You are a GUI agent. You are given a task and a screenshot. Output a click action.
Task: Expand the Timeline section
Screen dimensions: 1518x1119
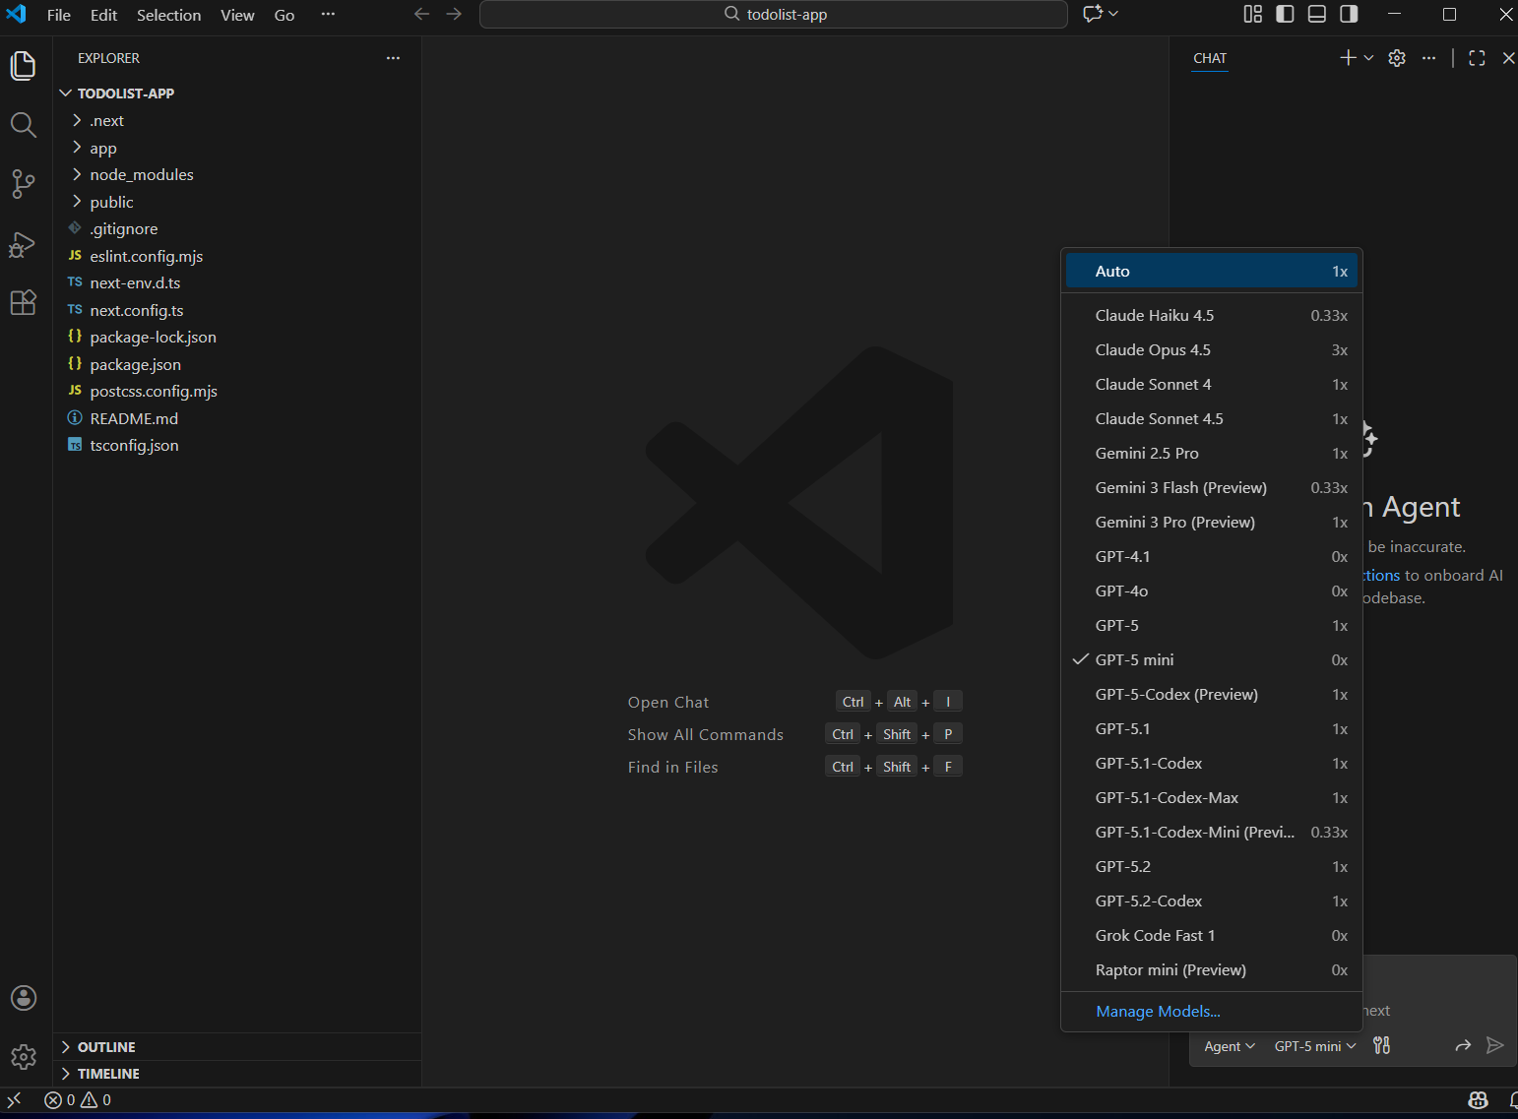click(x=237, y=1074)
